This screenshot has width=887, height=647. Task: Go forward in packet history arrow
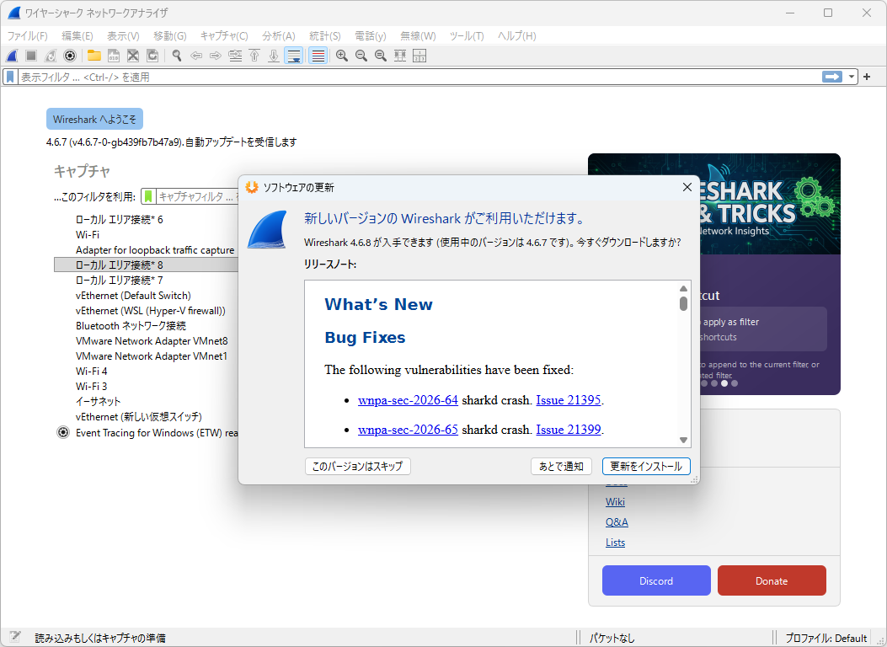click(216, 56)
